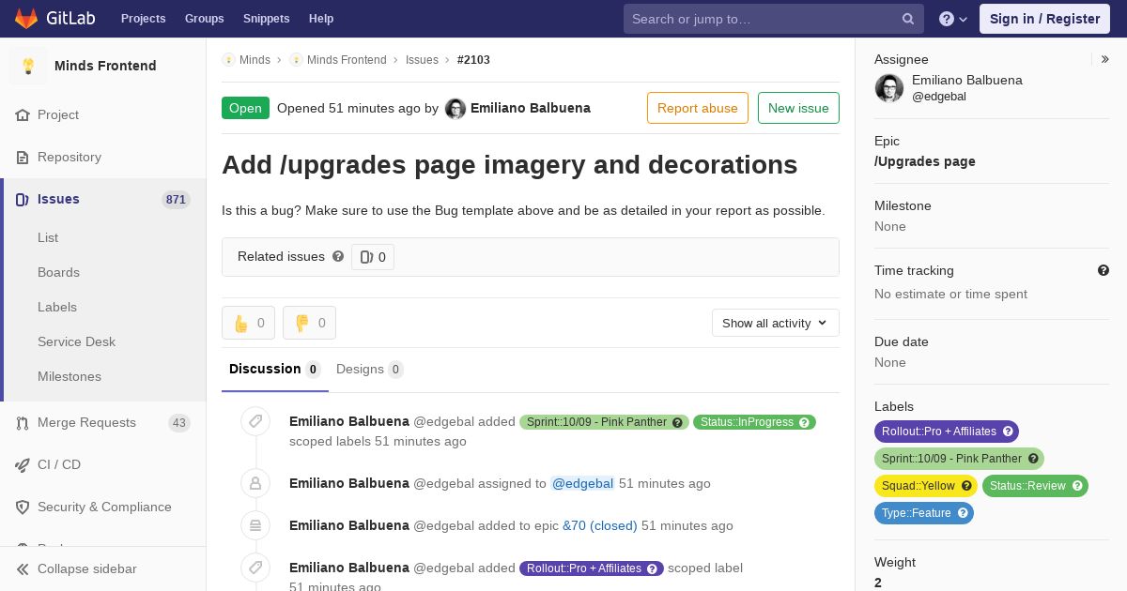Click the Repository file icon
1127x591 pixels.
23,157
